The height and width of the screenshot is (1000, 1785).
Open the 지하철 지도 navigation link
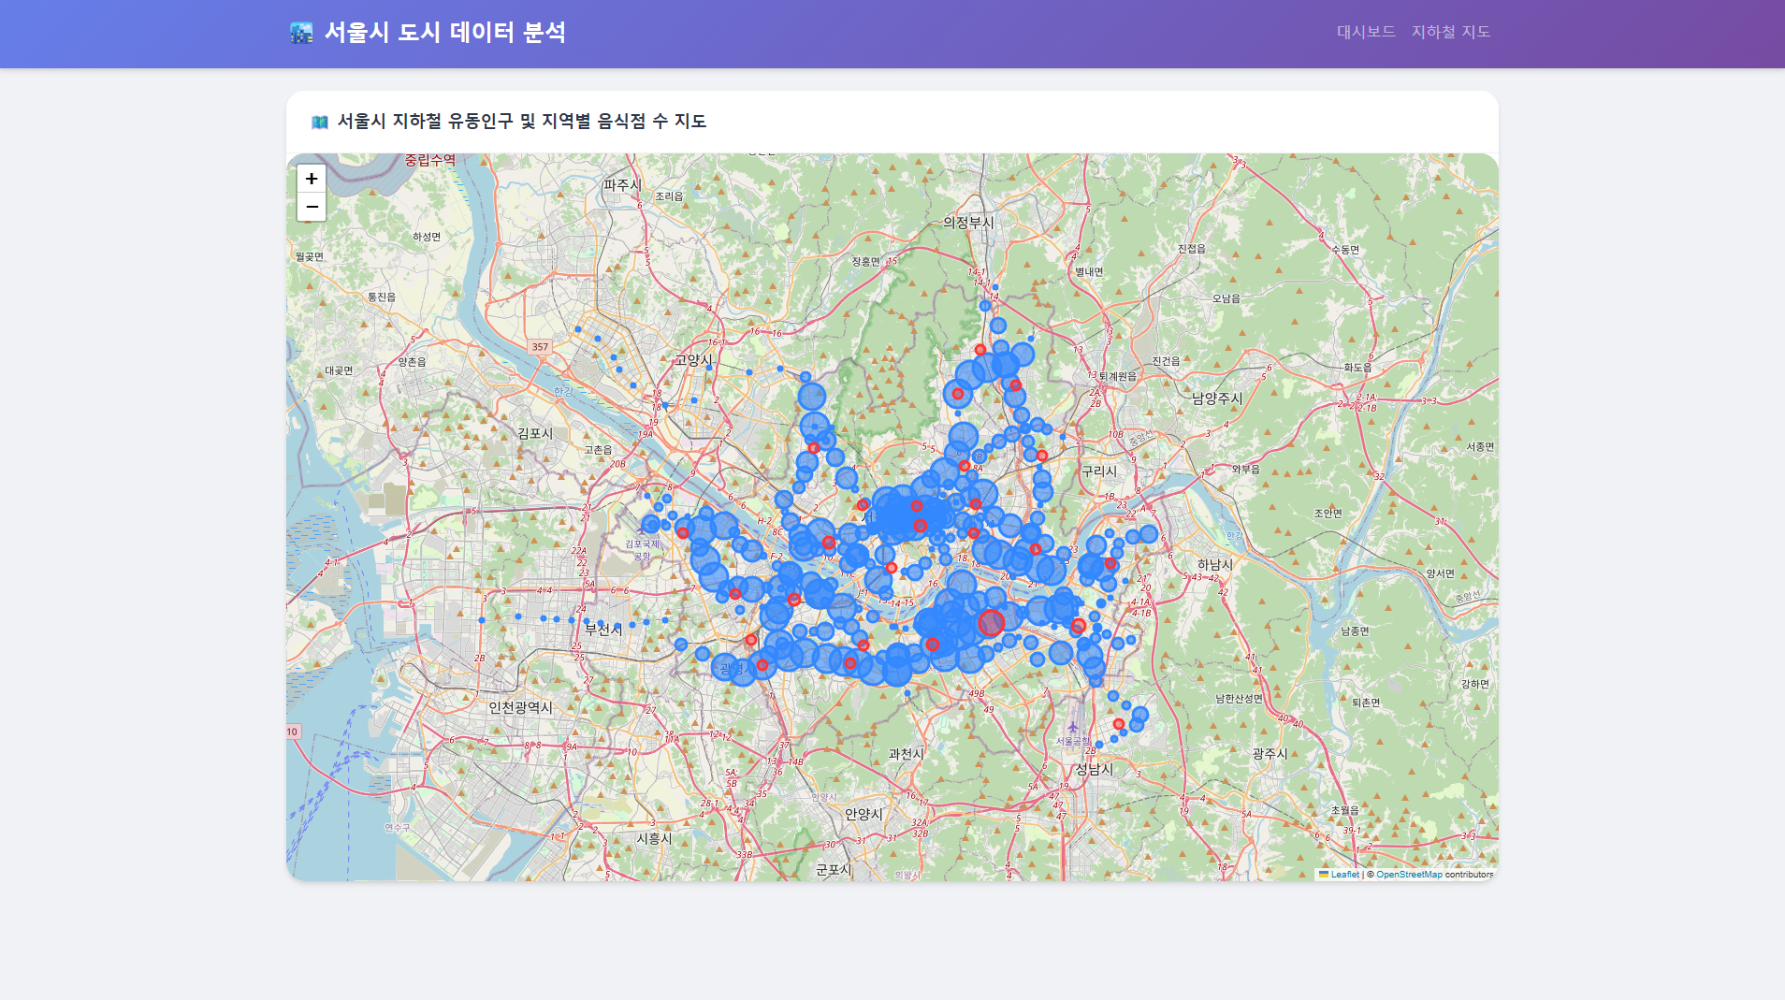[x=1451, y=32]
